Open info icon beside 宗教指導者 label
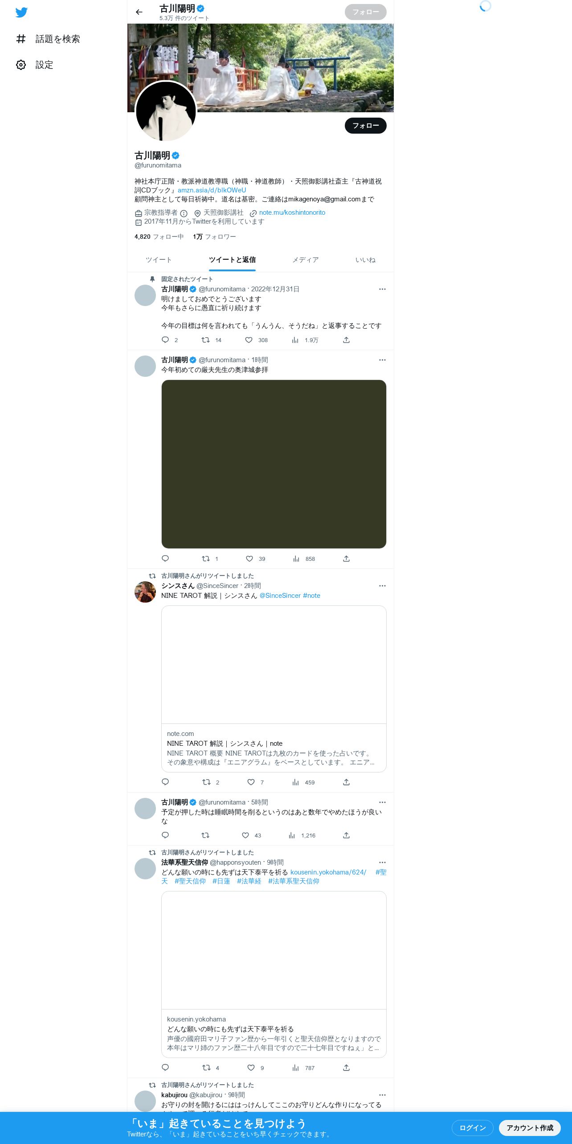572x1144 pixels. click(184, 213)
